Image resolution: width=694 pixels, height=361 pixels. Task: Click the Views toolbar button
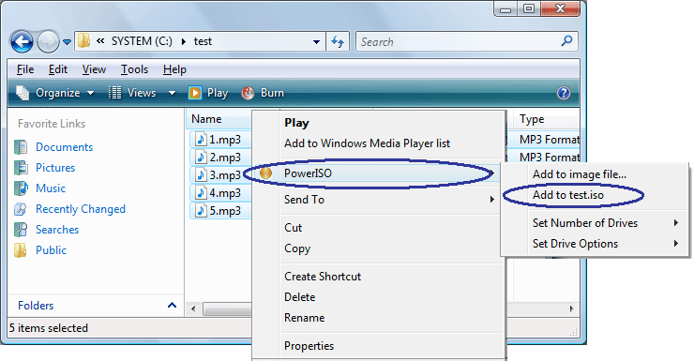[x=132, y=93]
